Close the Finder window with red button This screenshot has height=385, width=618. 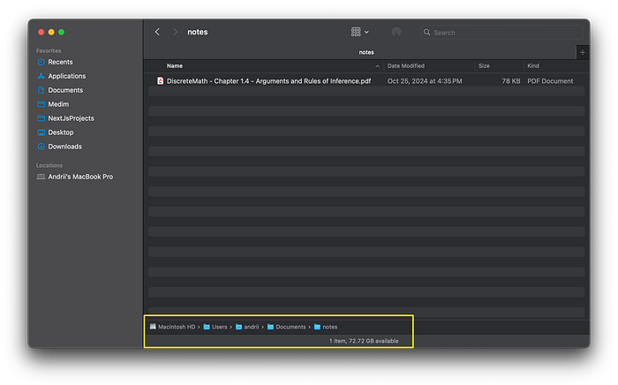pos(41,33)
